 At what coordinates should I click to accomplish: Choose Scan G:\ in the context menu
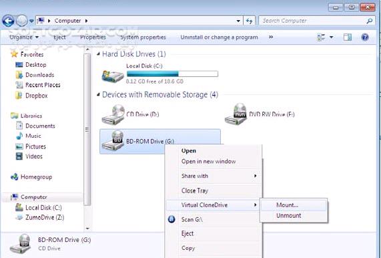tap(192, 219)
